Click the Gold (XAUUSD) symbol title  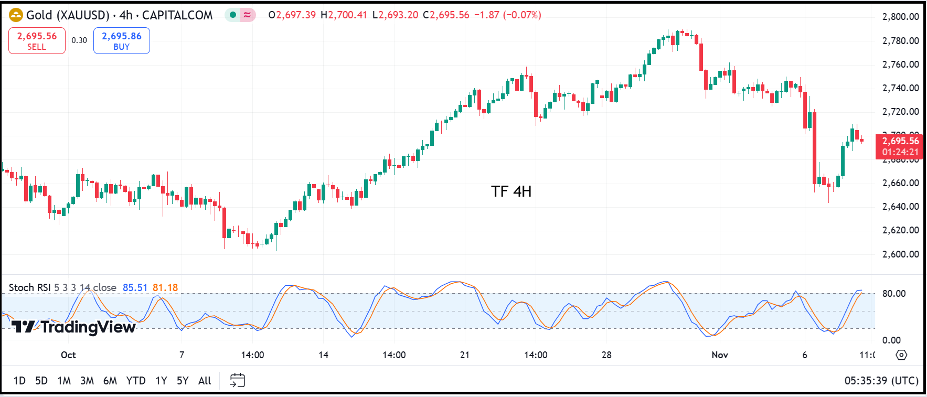68,15
